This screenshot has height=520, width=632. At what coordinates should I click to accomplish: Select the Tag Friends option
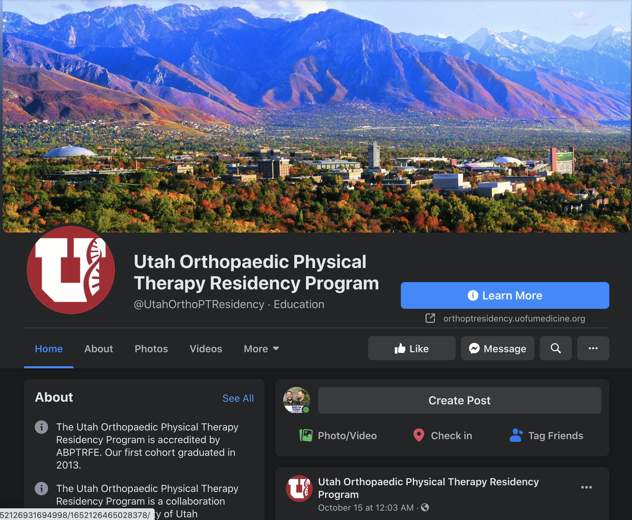[546, 435]
